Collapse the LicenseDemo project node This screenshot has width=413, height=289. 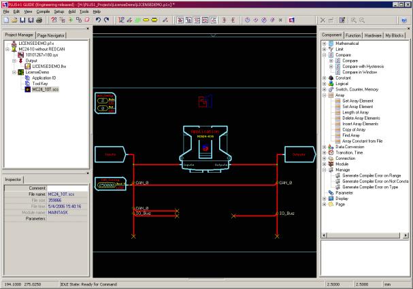[14, 72]
